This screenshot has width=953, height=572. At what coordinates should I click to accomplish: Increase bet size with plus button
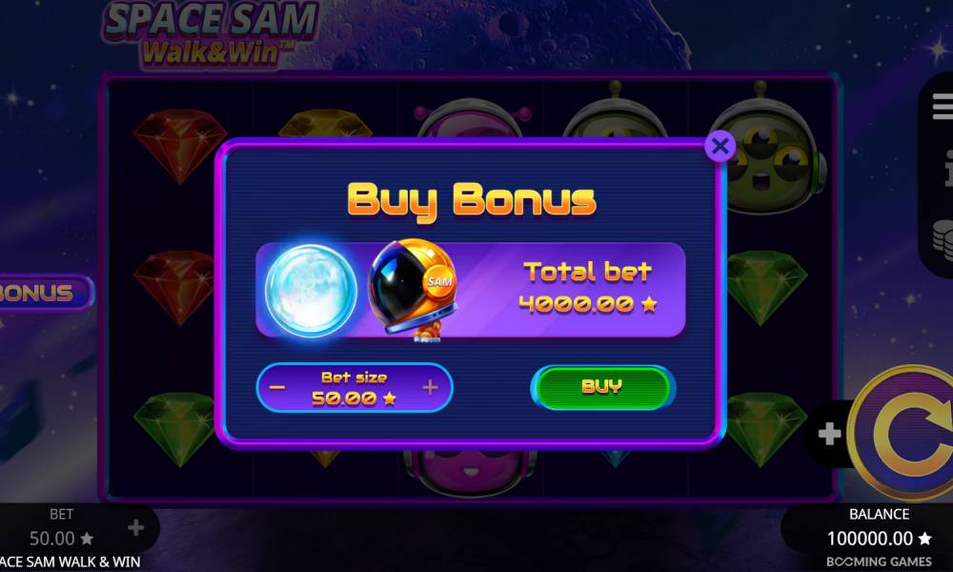430,387
